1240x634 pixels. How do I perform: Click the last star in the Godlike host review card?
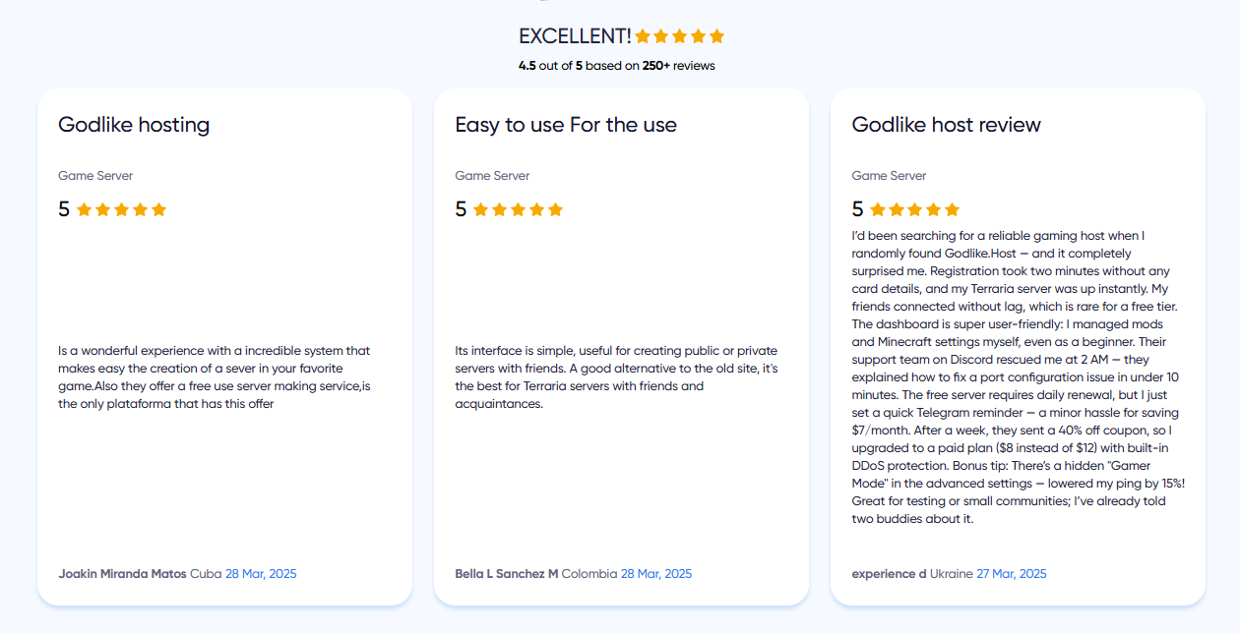[x=952, y=209]
